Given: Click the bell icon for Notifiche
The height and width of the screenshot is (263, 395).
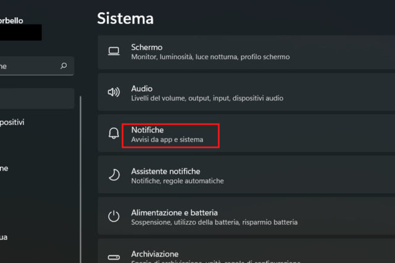Looking at the screenshot, I should 114,135.
